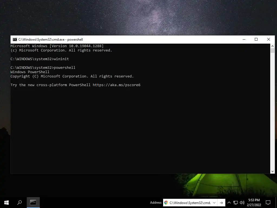Image resolution: width=277 pixels, height=208 pixels.
Task: Close the cmd.exe window
Action: coord(269,40)
